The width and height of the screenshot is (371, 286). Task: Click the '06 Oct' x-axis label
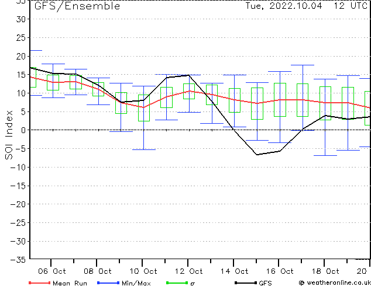coord(52,271)
